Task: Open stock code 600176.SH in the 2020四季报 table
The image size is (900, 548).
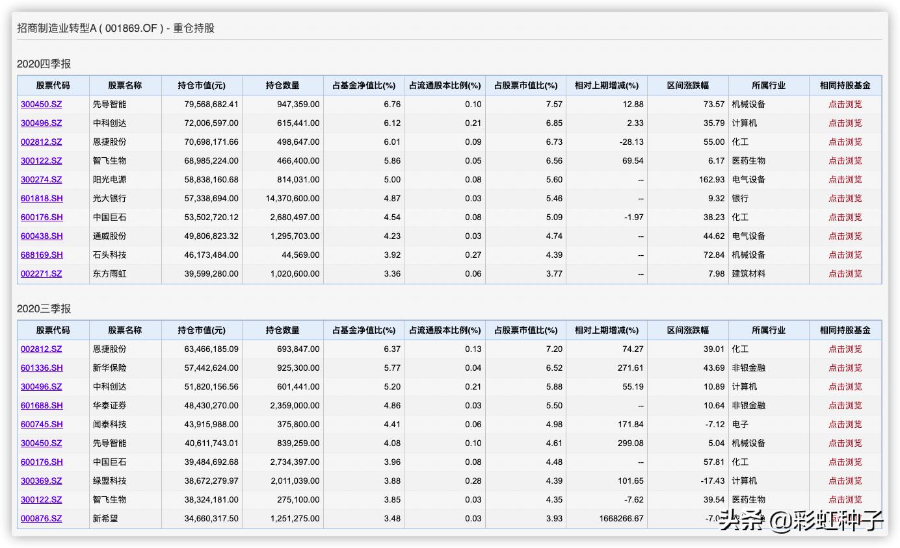Action: (42, 217)
